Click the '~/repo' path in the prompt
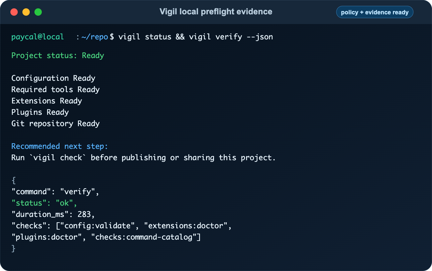 tap(95, 37)
